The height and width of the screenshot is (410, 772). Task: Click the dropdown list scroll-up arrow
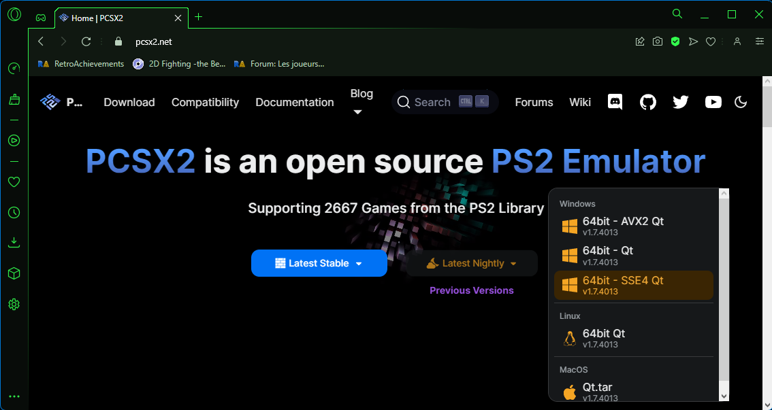[x=724, y=194]
